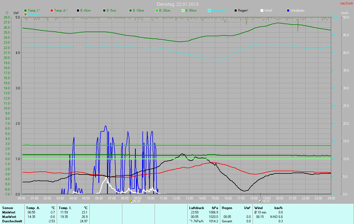354x224 pixels.
Task: Click the Jarz Erich link
Action: pos(346,3)
